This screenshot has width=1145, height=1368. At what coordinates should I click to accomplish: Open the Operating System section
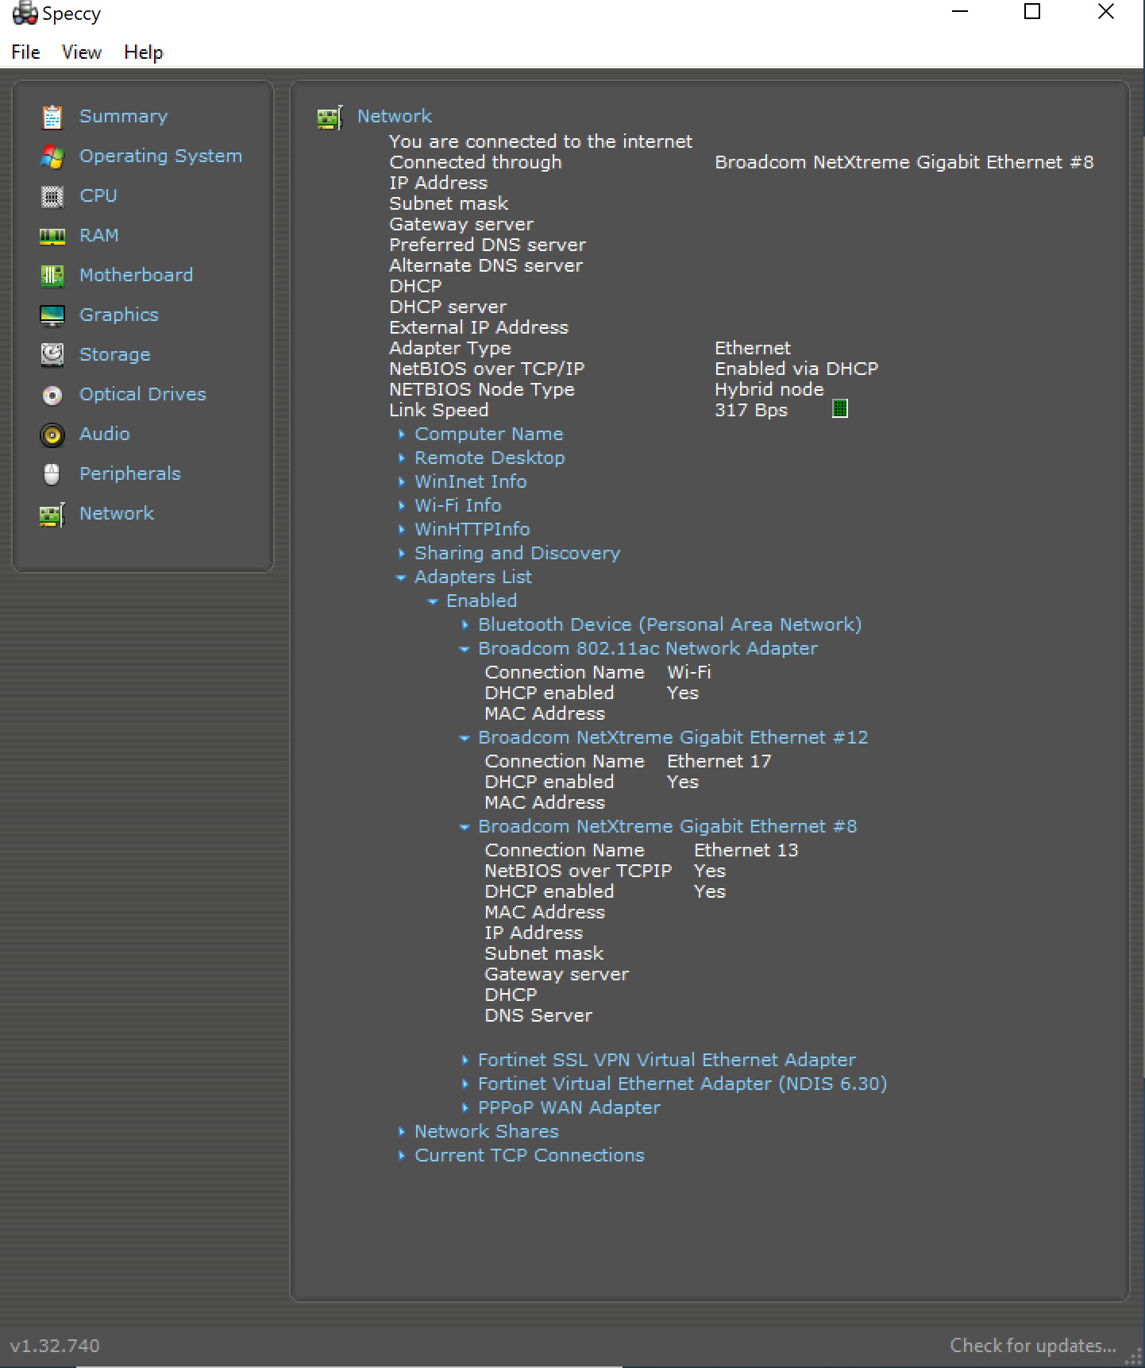pos(160,156)
